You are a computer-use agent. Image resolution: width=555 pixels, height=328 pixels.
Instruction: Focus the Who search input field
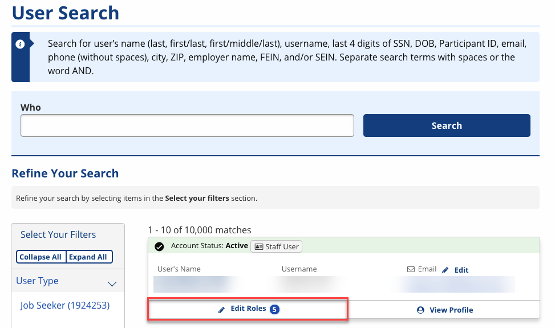187,125
